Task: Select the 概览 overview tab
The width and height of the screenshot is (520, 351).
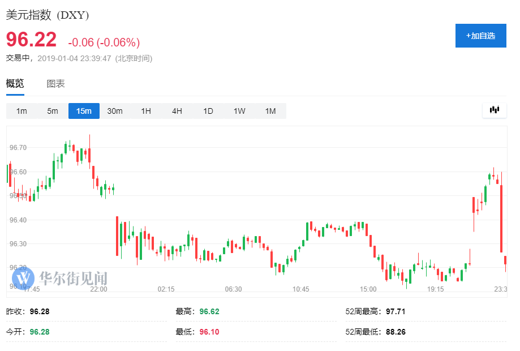Action: tap(15, 84)
